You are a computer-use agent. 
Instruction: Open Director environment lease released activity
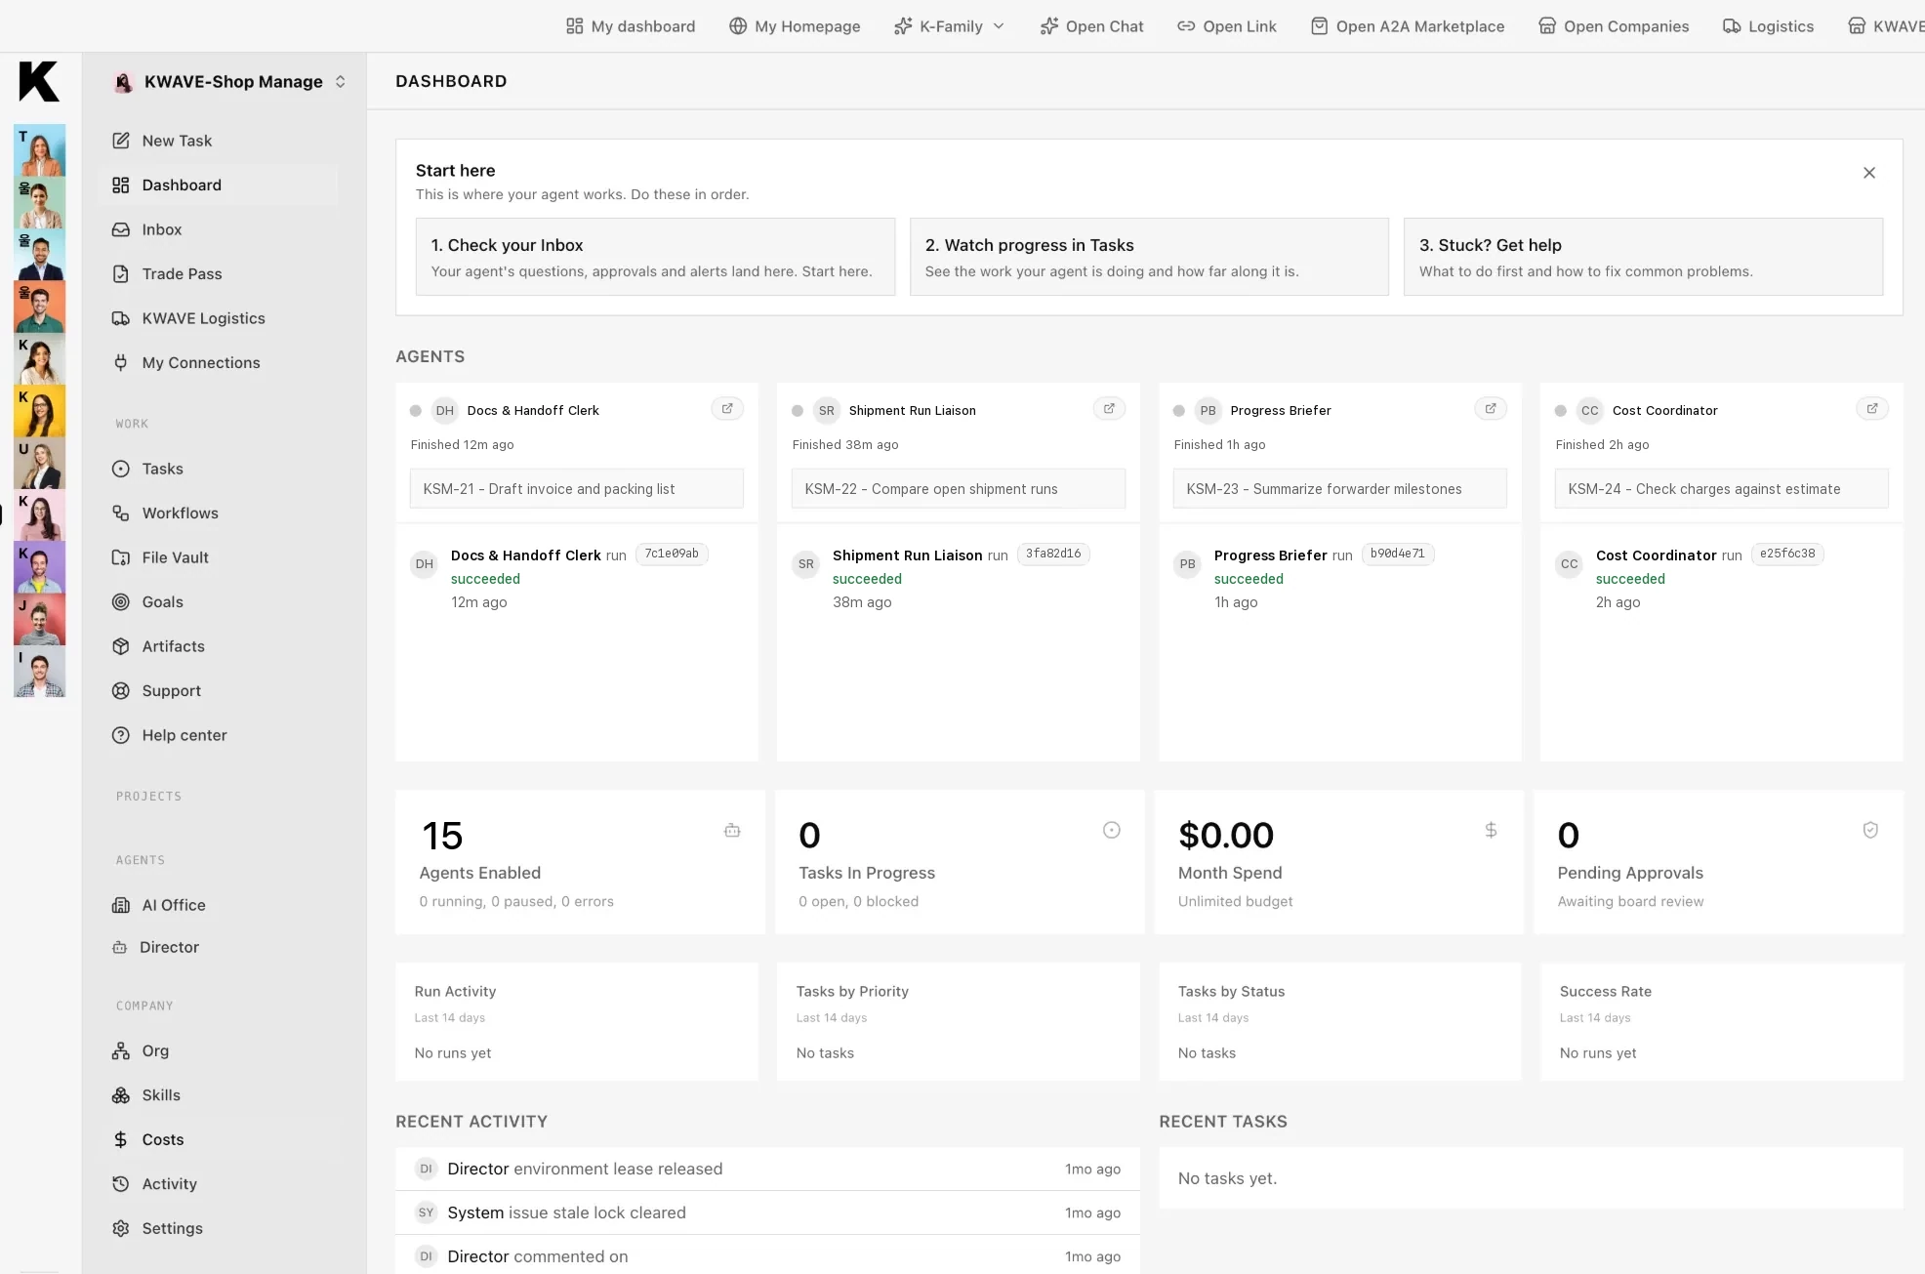(x=767, y=1170)
